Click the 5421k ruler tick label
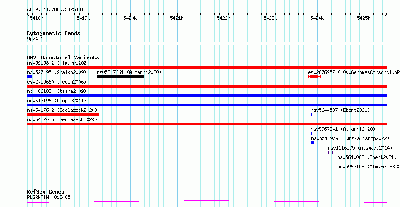 pyautogui.click(x=177, y=18)
